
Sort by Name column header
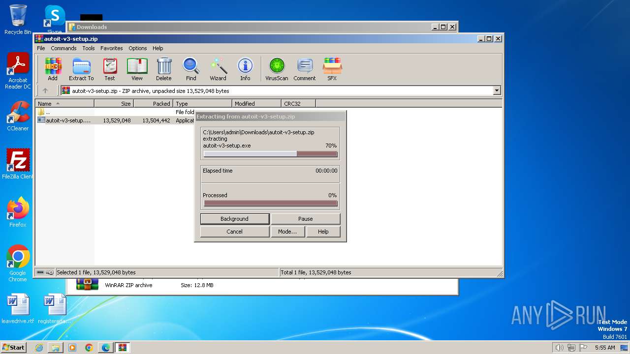[x=64, y=104]
